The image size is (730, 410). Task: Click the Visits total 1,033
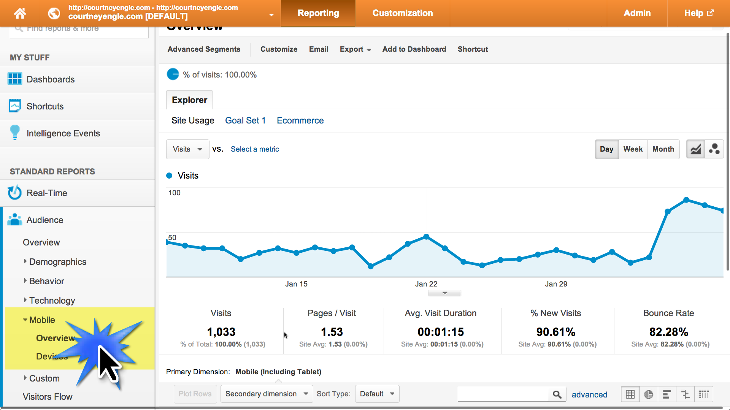[x=221, y=332]
